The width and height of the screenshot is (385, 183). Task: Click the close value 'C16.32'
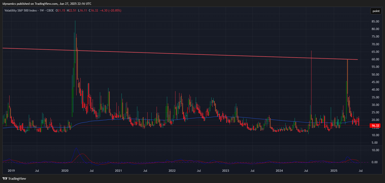pyautogui.click(x=93, y=11)
